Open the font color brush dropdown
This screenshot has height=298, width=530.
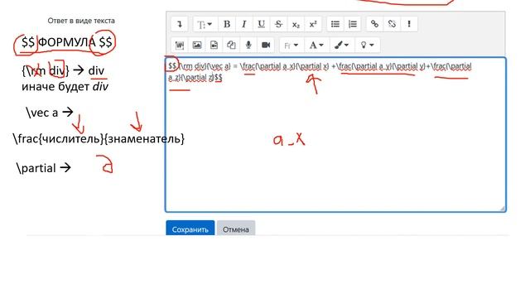click(x=342, y=46)
